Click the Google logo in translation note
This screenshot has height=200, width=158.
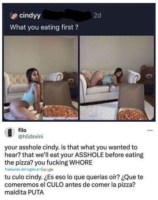tap(47, 170)
